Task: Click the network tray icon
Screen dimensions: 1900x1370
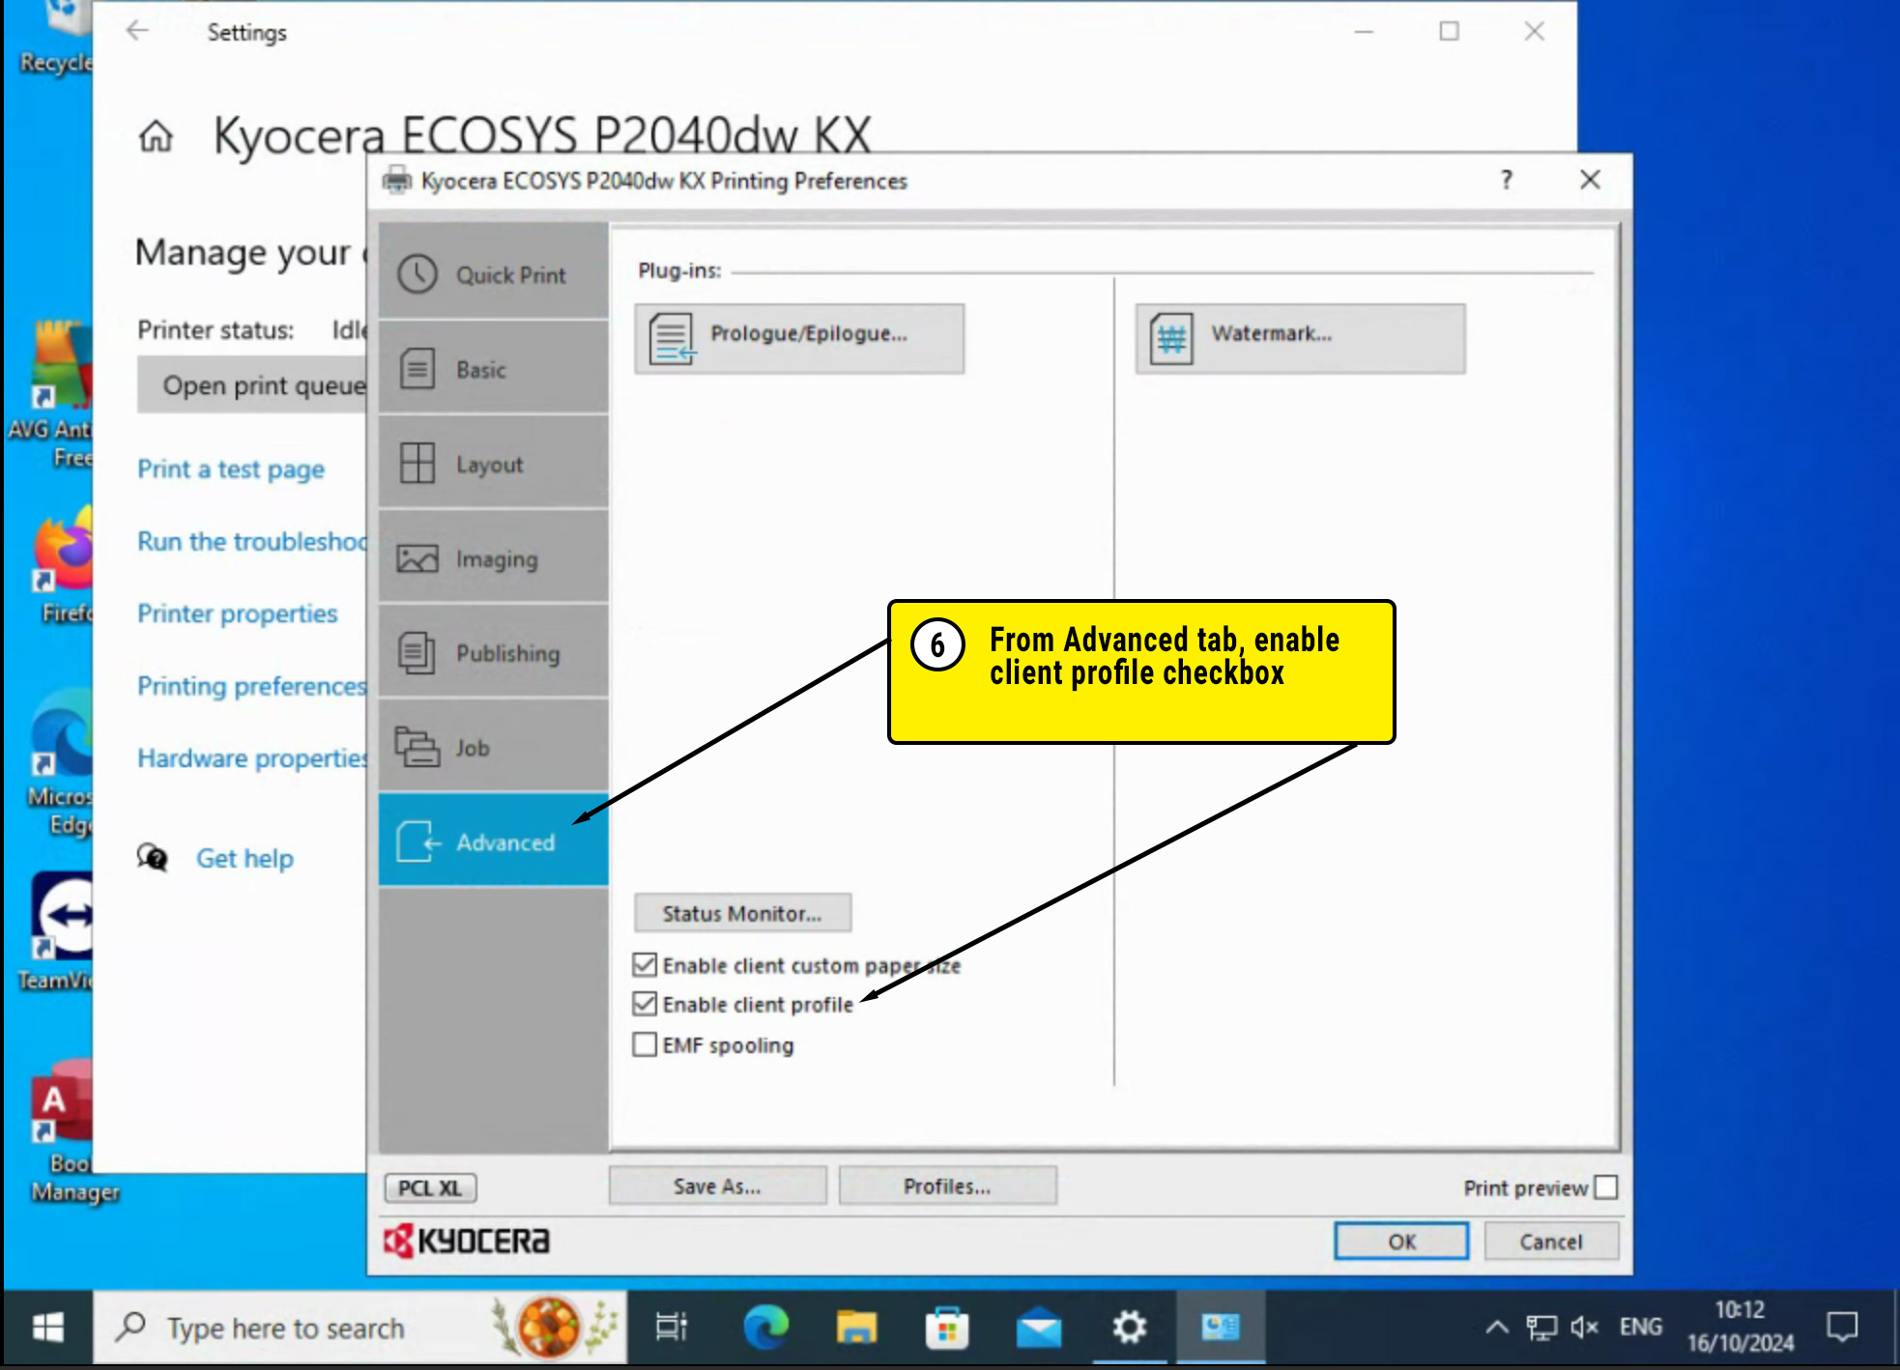Action: click(x=1541, y=1327)
